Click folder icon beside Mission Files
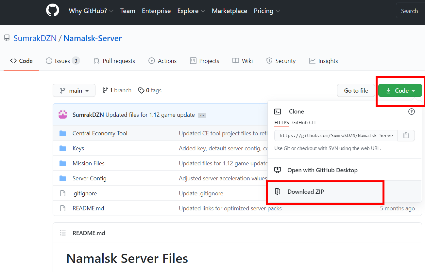Screen dimensions: 425x272 [x=63, y=163]
